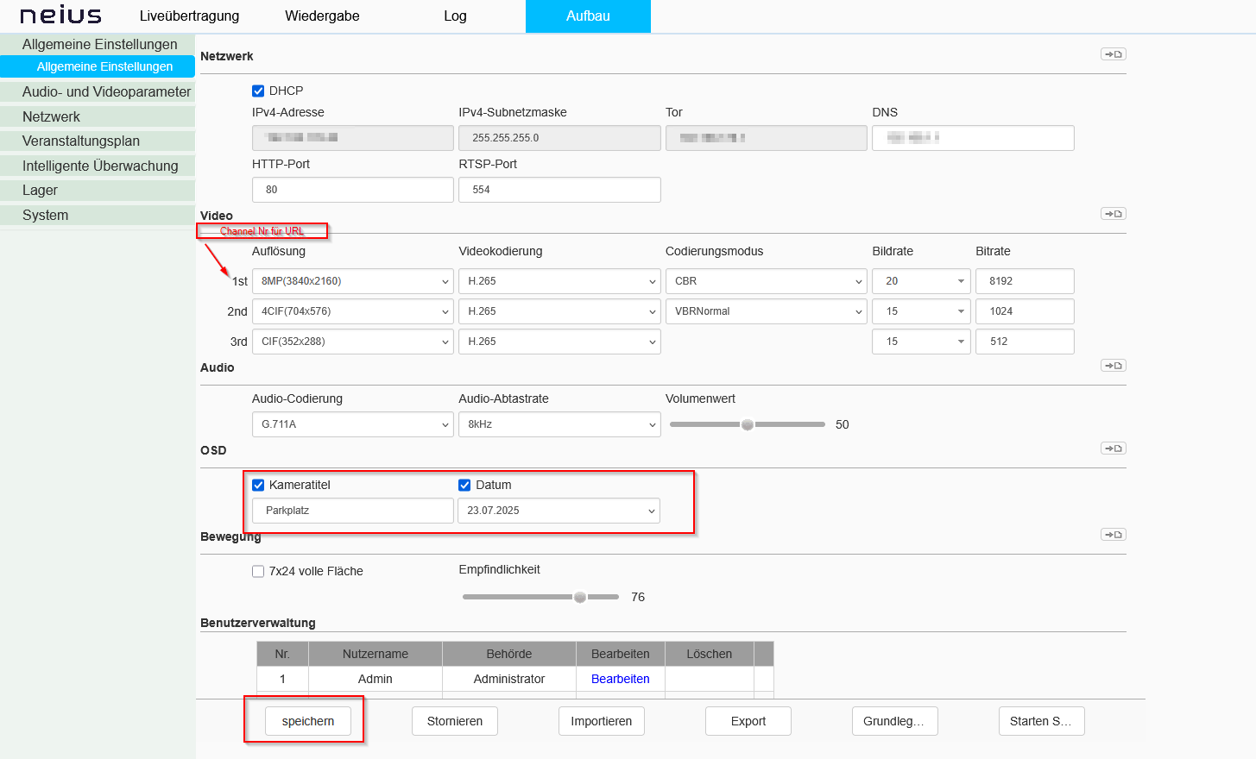1256x759 pixels.
Task: Open the Wiedergabe tab
Action: tap(322, 16)
